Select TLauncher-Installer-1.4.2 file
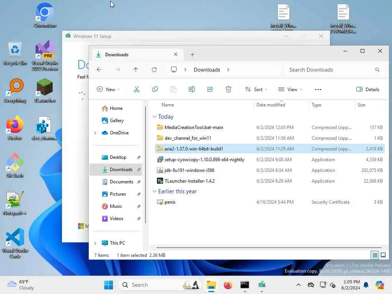This screenshot has width=392, height=294. 270,181
